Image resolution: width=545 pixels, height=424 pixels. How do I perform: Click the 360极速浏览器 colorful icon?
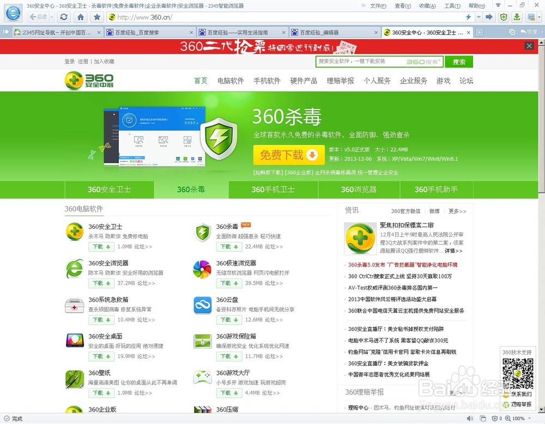[202, 269]
